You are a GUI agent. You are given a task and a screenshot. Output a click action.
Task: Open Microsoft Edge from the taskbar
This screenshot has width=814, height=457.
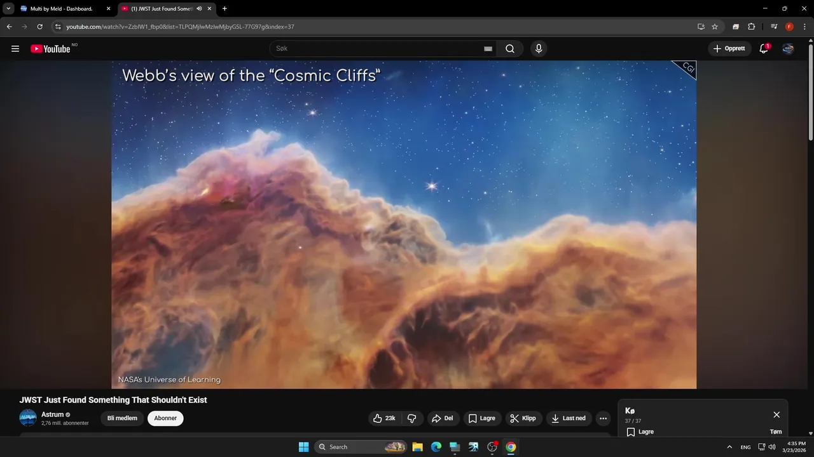(x=436, y=447)
